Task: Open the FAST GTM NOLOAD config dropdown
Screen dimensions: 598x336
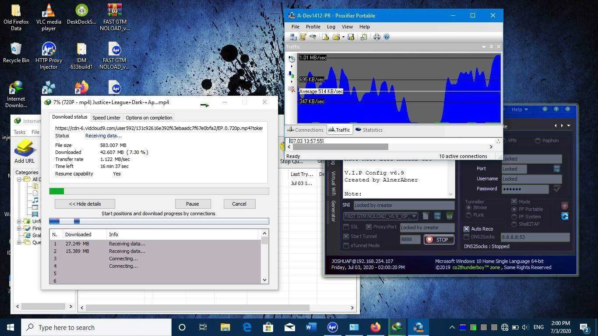Action: [x=380, y=216]
